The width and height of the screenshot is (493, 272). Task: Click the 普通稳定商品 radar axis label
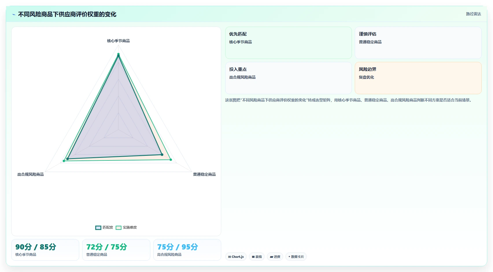point(204,174)
